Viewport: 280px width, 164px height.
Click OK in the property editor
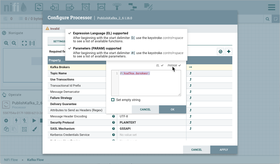pos(172,109)
